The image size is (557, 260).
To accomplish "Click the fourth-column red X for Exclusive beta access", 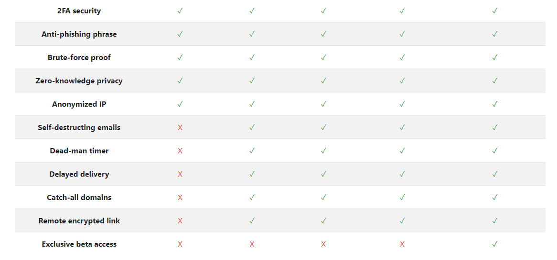I will click(402, 244).
